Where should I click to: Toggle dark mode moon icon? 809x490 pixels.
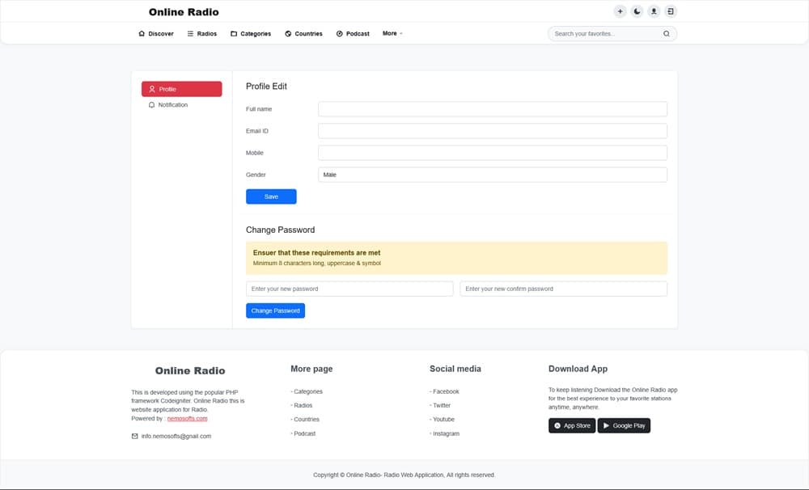637,11
